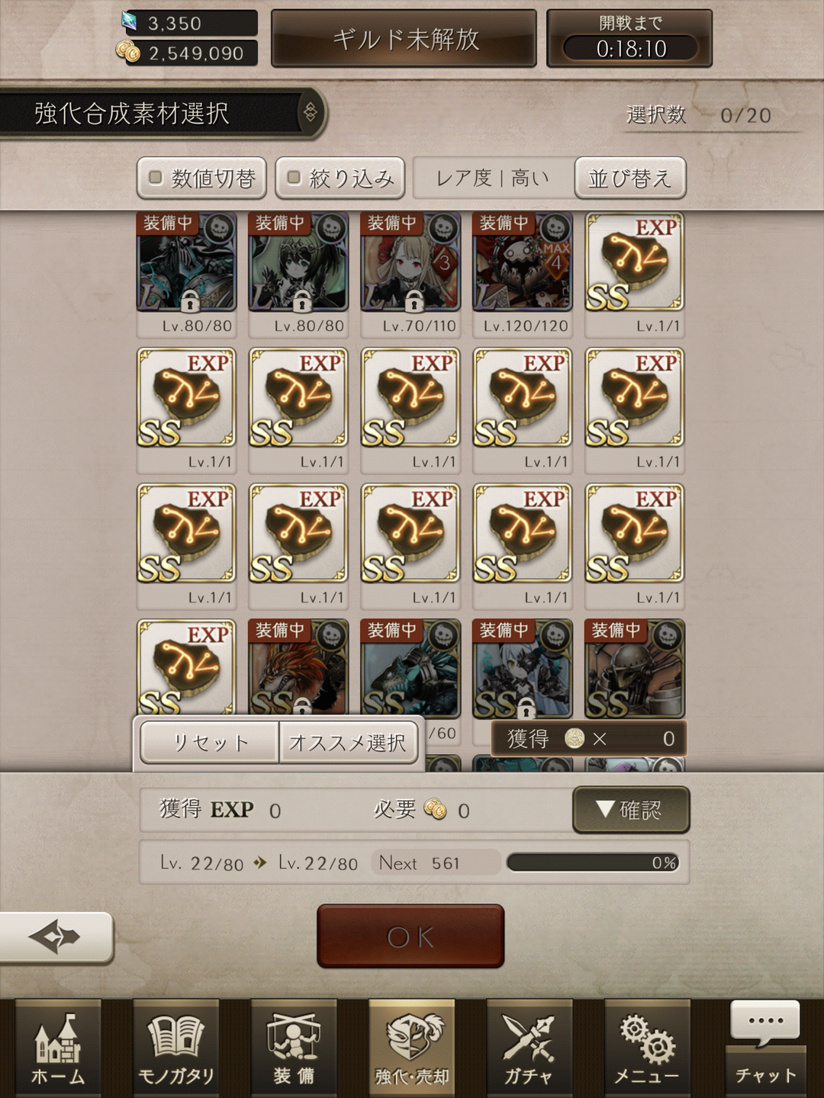
Task: Open the ホーム castle icon
Action: point(58,1048)
